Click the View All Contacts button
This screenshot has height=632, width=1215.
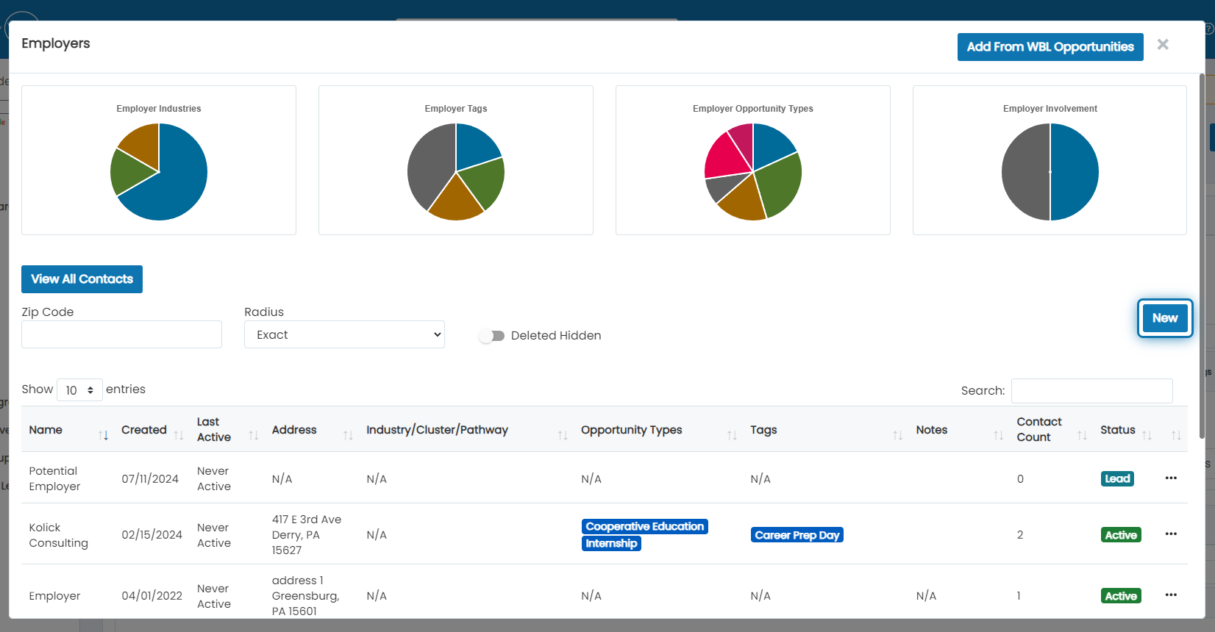(82, 279)
